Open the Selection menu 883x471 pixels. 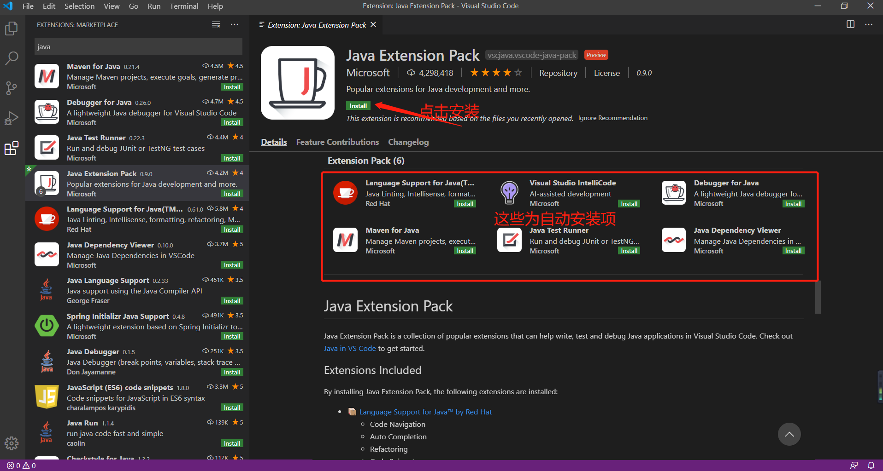pyautogui.click(x=79, y=6)
